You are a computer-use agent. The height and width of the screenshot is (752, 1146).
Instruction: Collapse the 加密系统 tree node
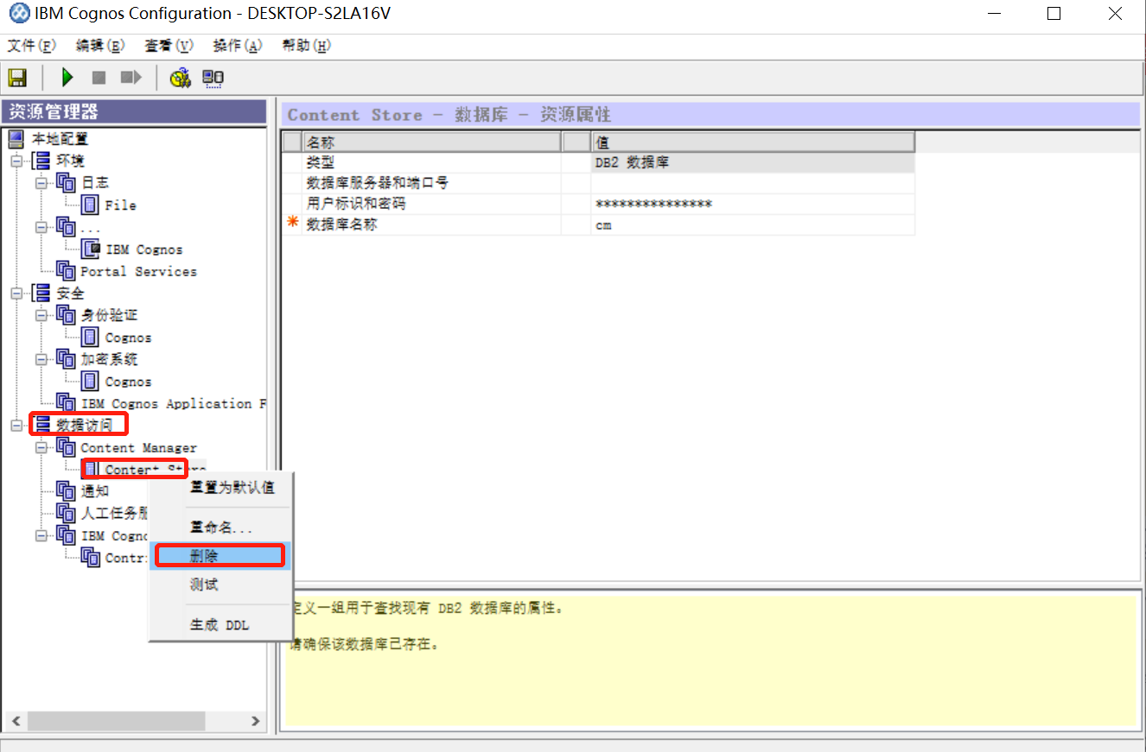41,359
